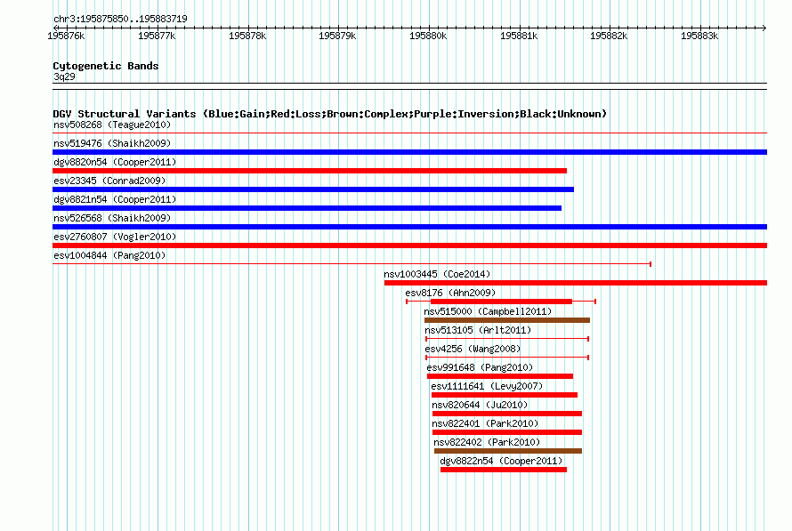Click the DGV Structural Variants track title

330,114
